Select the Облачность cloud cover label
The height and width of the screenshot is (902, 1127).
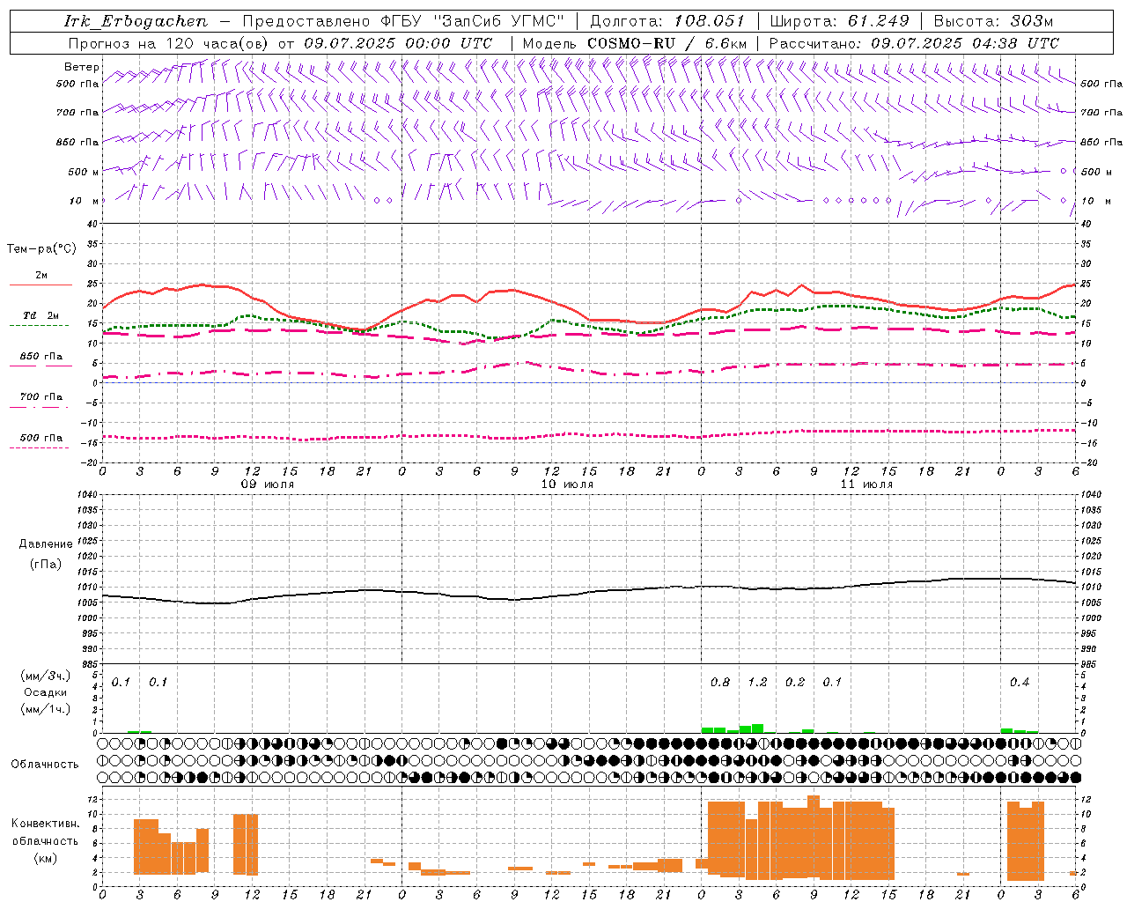tap(45, 765)
